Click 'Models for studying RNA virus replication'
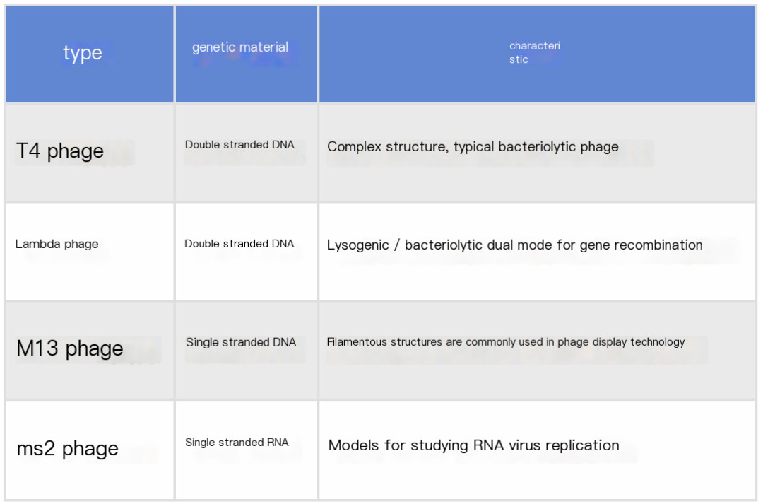Viewport: 763px width, 504px height. (473, 445)
